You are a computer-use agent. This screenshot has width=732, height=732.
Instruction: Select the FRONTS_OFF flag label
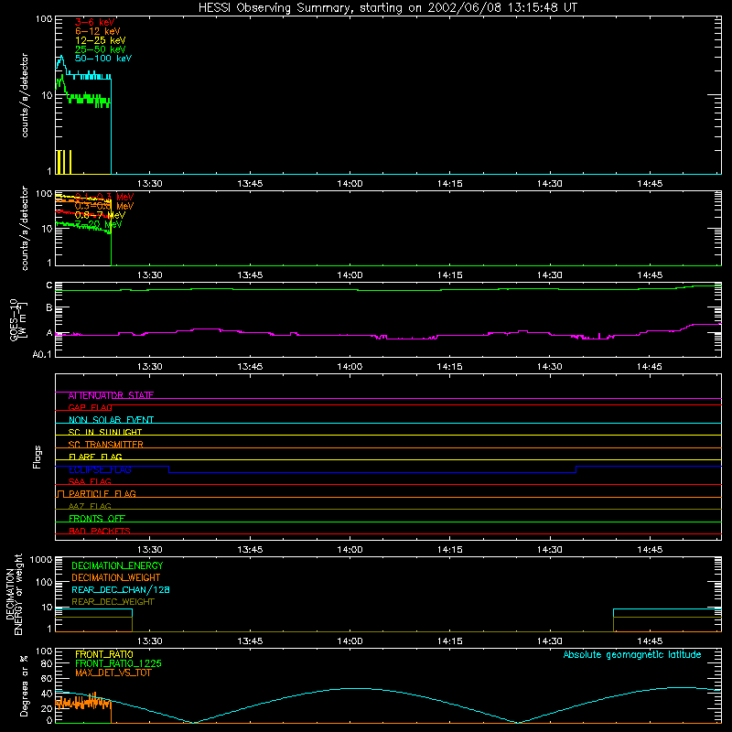coord(97,518)
